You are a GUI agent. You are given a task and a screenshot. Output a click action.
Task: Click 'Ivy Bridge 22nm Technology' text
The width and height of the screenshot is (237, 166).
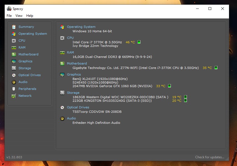pyautogui.click(x=95, y=46)
